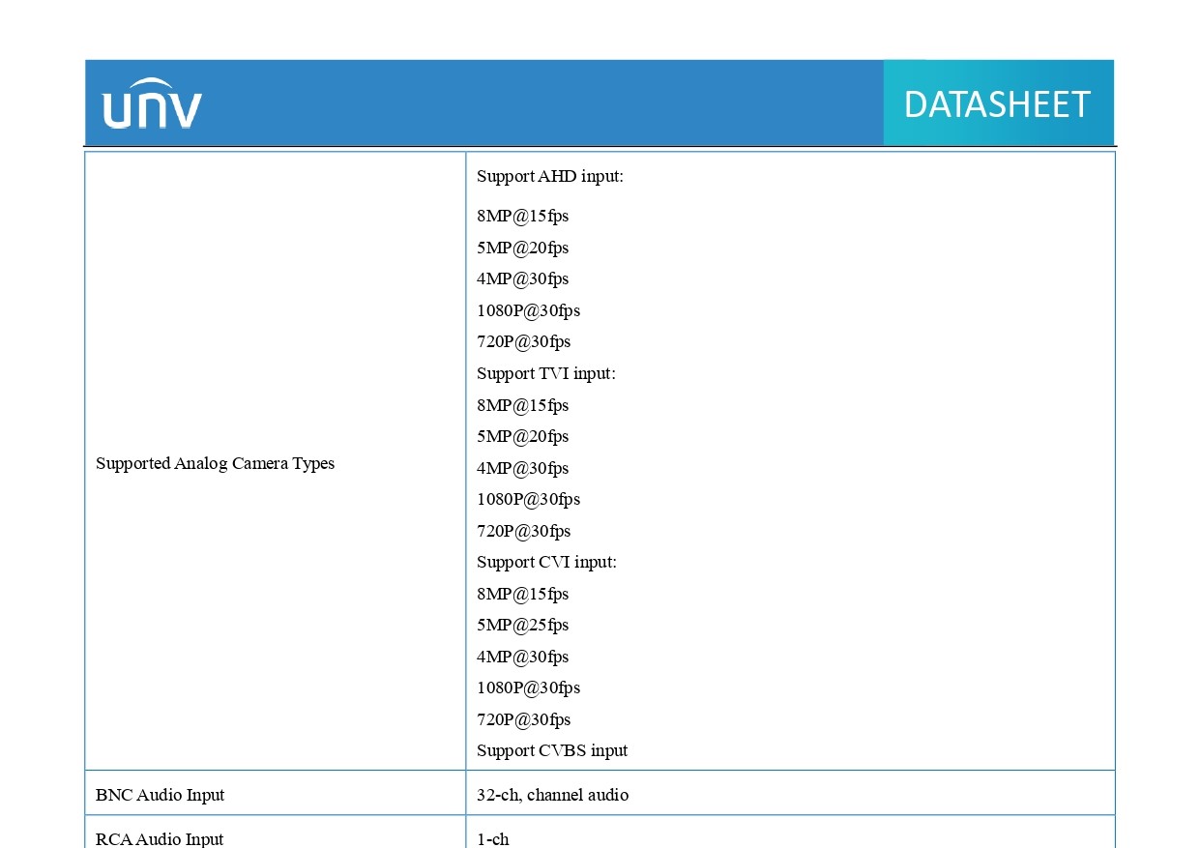
Task: Click the "1-ch" value for RCA Audio Input
Action: tap(492, 838)
